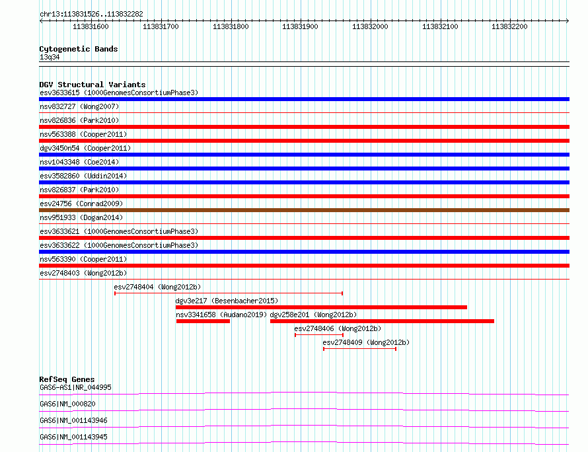Select the dgv3450n54 blue bar
The height and width of the screenshot is (452, 588).
(x=304, y=155)
